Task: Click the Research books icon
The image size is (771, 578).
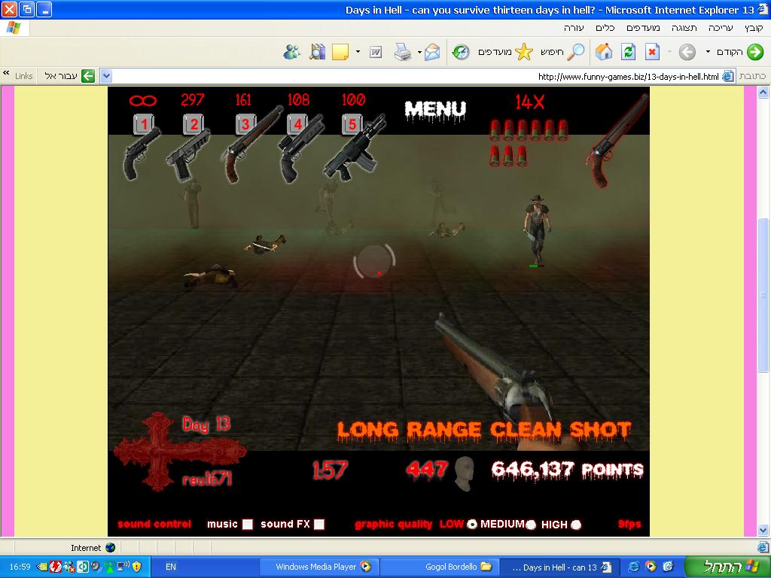Action: (317, 52)
